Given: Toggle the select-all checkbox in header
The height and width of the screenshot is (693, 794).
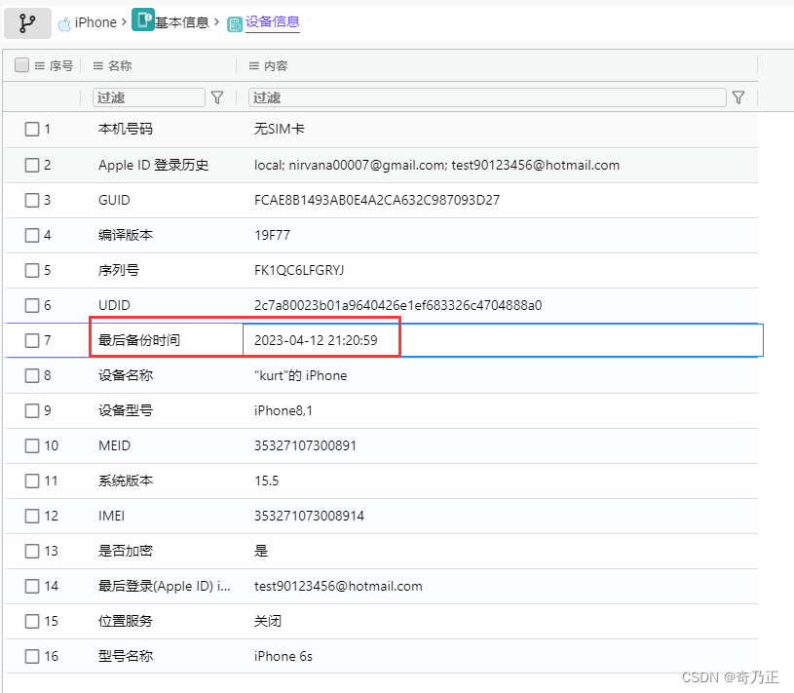Looking at the screenshot, I should pos(21,65).
